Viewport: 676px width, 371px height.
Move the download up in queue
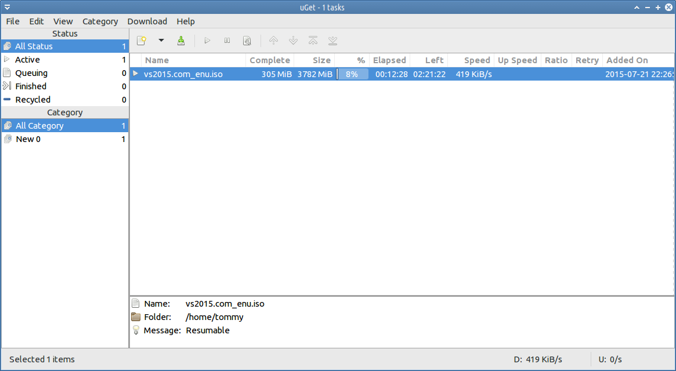point(273,41)
